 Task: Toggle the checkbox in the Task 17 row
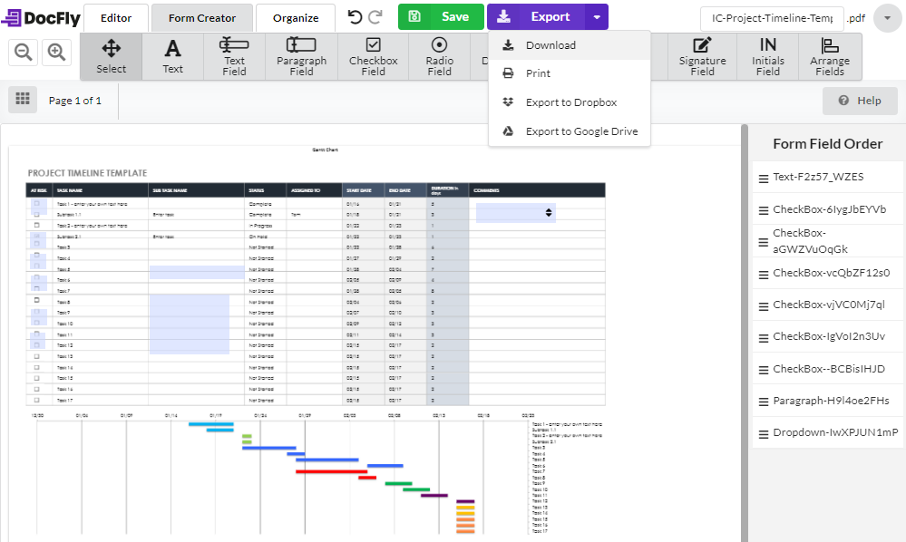37,400
